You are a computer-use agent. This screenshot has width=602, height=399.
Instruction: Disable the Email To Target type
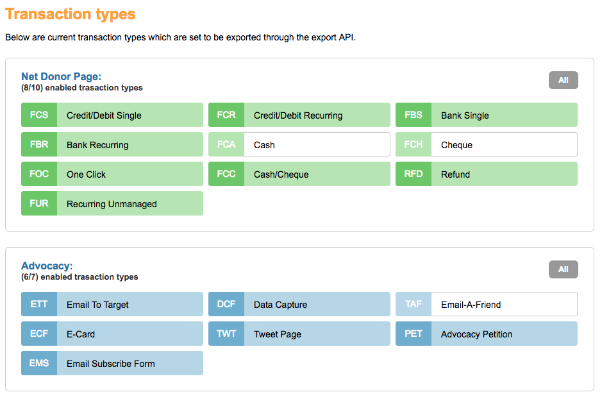point(39,303)
